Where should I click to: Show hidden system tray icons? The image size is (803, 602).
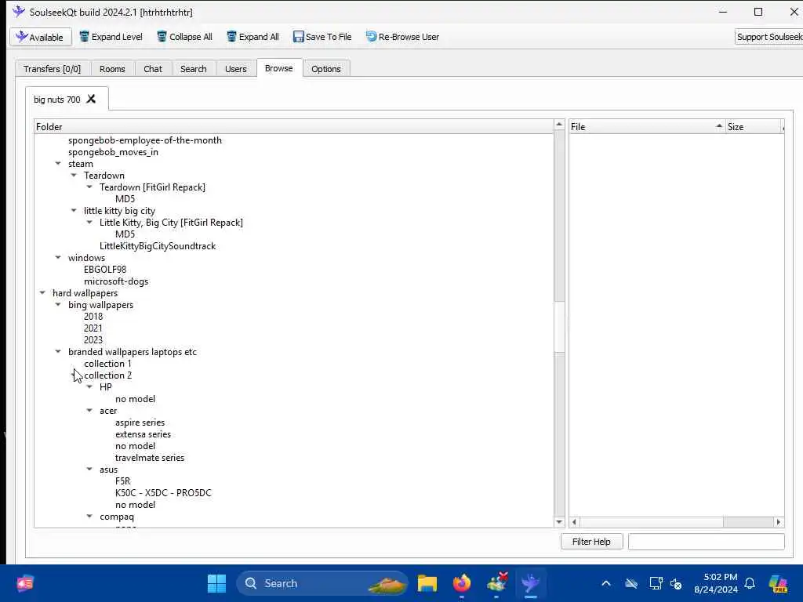[606, 583]
